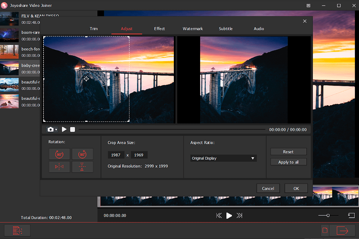Screen dimensions: 359x239
Task: Apply crop settings to all videos
Action: [288, 162]
